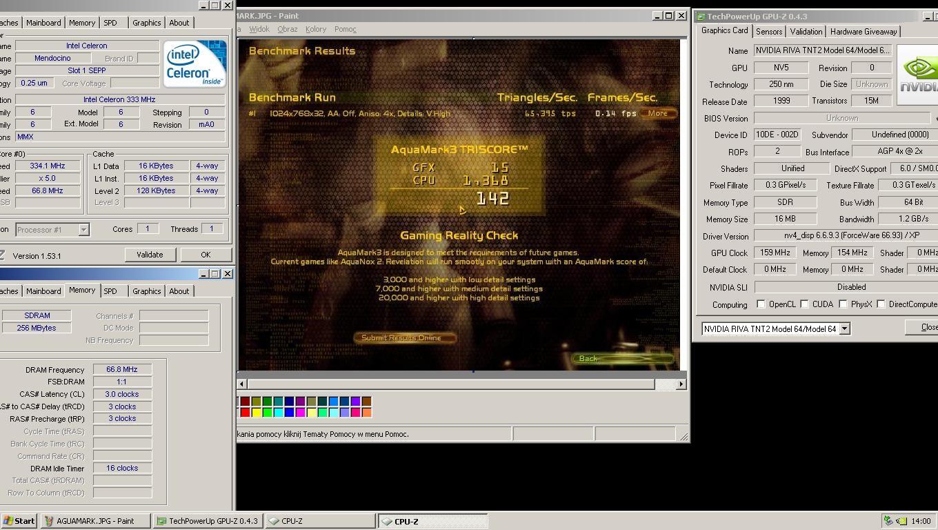Pick the brown color in Paint's palette
938x530 pixels.
[366, 401]
